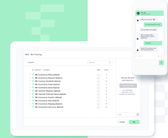
Task: Click into the Search input field
Action: click(x=100, y=62)
